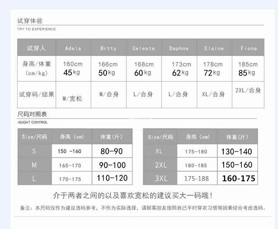Viewport: 278px width, 229px height.
Task: Click the 建议买大一码 recommendation line
Action: pyautogui.click(x=133, y=196)
